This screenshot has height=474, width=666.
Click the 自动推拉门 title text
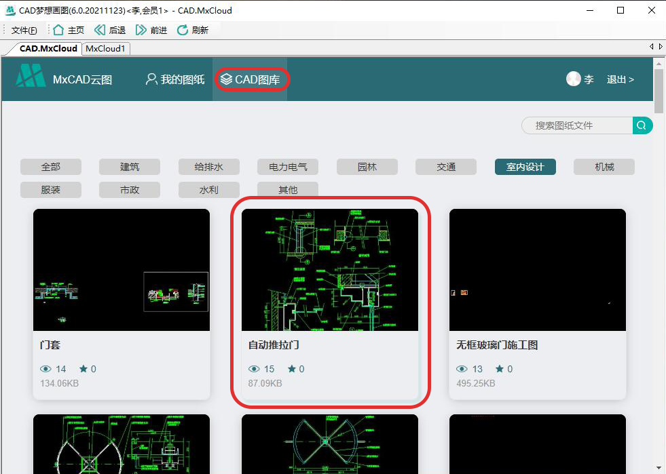[x=274, y=345]
